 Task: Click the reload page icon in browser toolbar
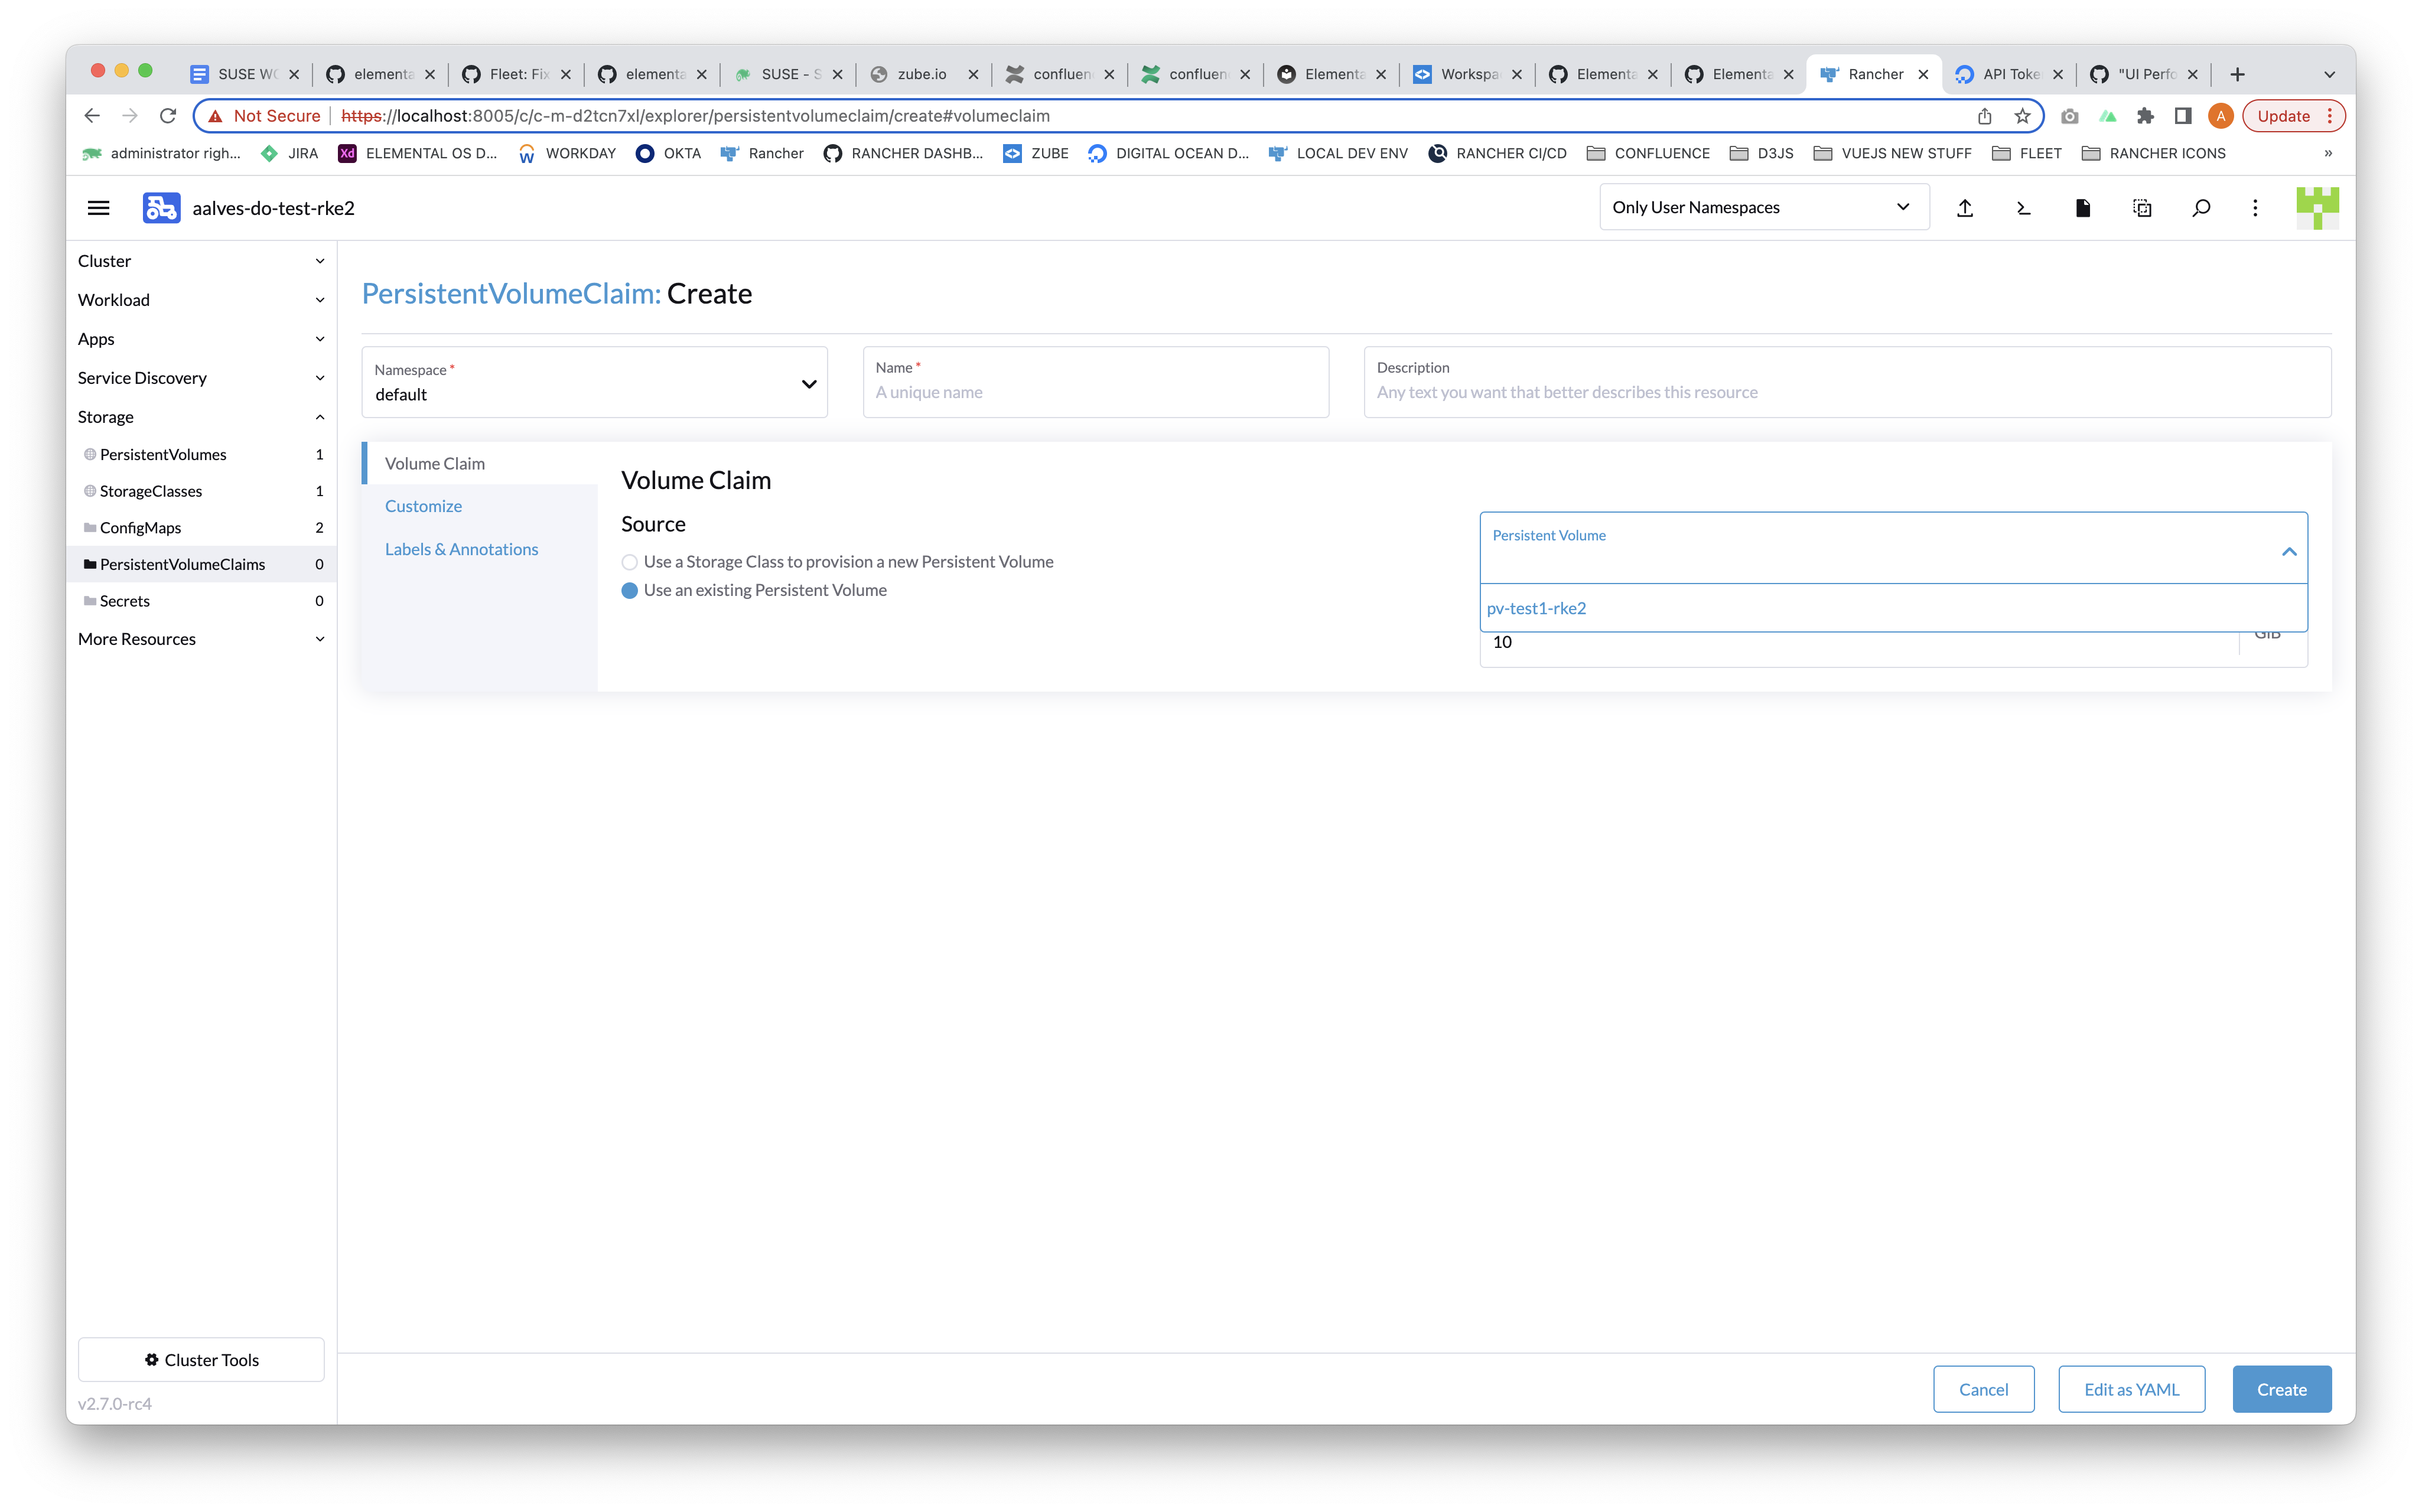(x=168, y=115)
